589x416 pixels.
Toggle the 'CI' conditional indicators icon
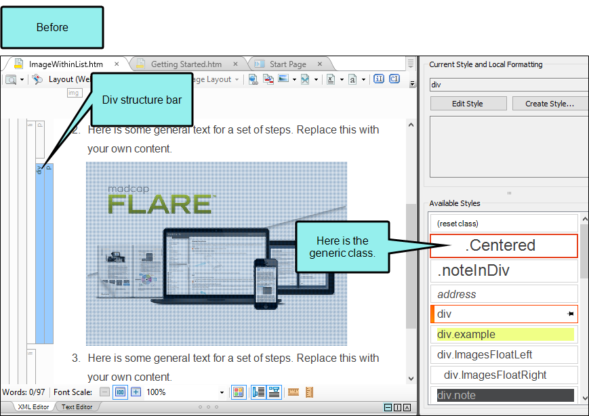(x=394, y=79)
